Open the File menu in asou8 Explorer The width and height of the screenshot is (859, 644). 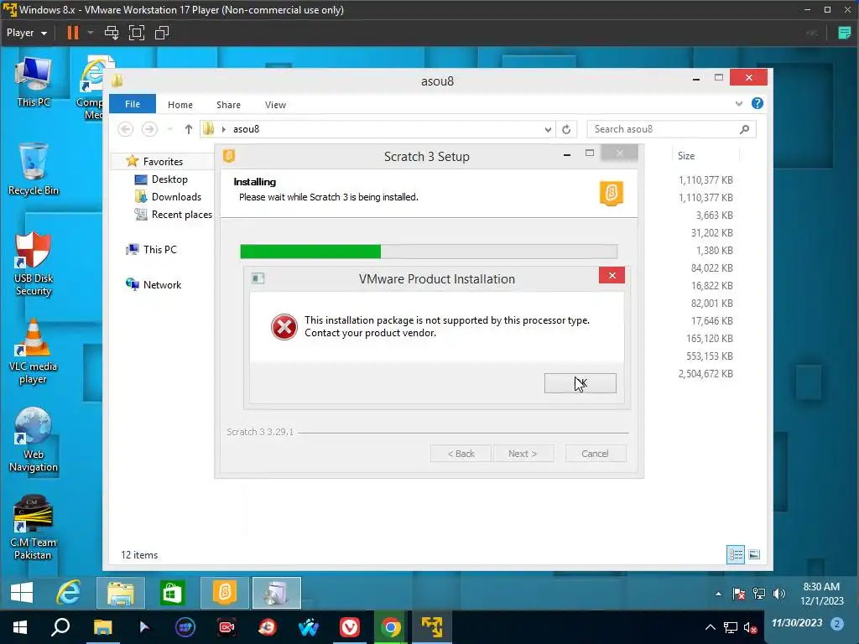tap(133, 104)
